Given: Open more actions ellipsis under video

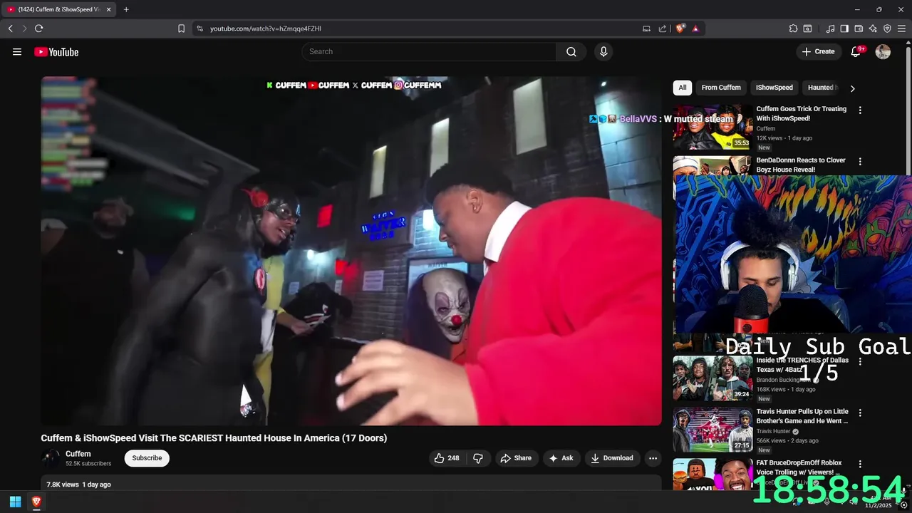Looking at the screenshot, I should tap(653, 458).
